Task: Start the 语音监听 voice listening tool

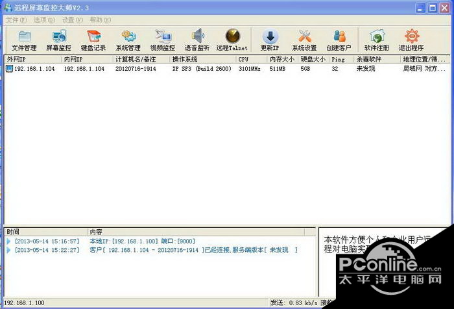Action: click(197, 40)
